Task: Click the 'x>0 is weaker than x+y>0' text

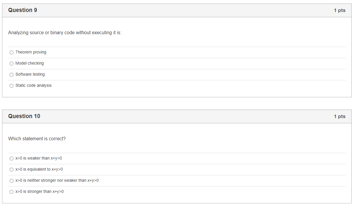Action: [x=39, y=158]
